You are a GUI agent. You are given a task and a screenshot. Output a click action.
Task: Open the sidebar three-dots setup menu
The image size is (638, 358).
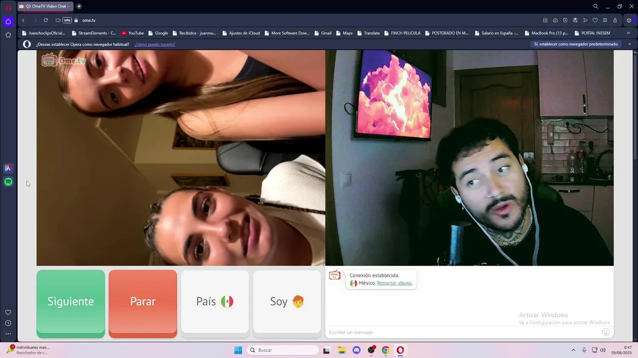8,334
